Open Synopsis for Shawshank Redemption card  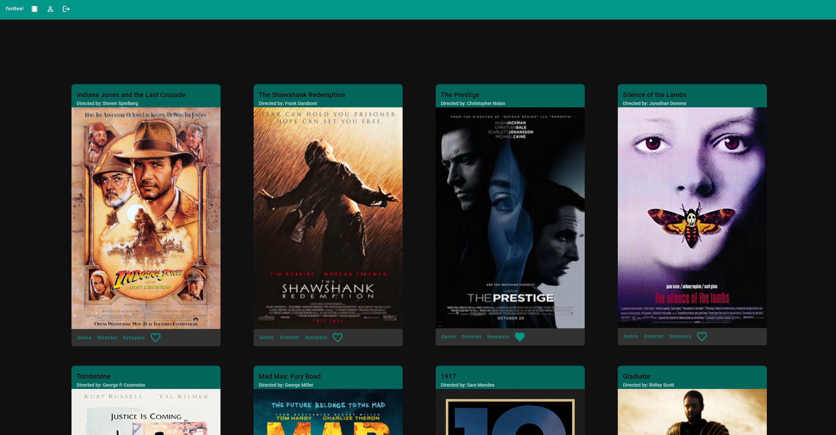tap(316, 337)
